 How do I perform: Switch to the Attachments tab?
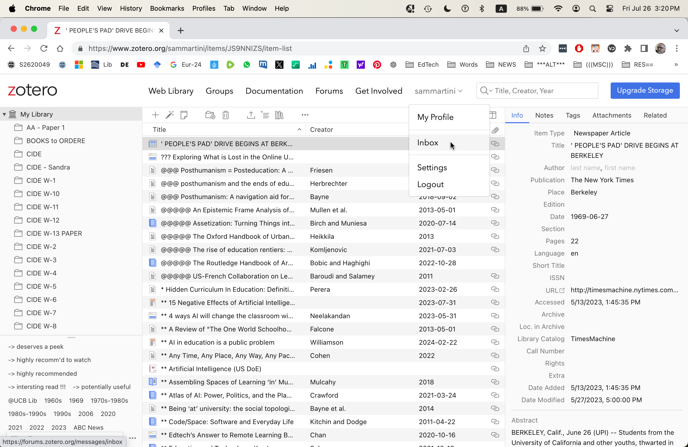(612, 115)
